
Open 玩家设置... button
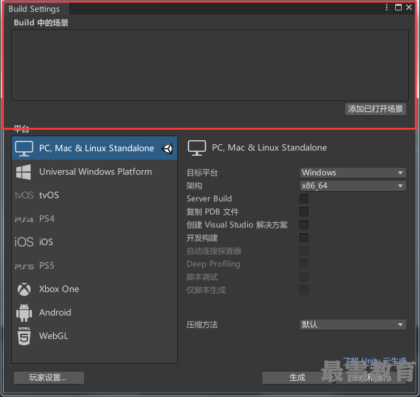[x=49, y=377]
